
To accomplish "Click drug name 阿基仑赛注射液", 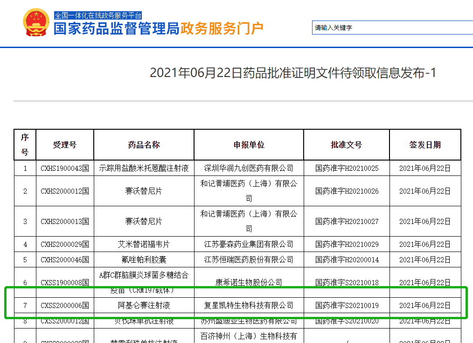I will pyautogui.click(x=144, y=305).
